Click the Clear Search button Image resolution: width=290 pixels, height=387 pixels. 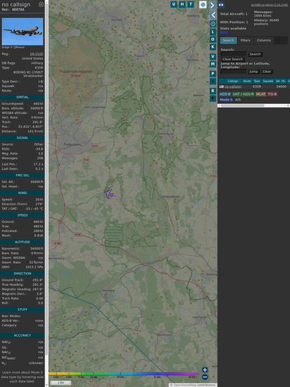point(233,59)
